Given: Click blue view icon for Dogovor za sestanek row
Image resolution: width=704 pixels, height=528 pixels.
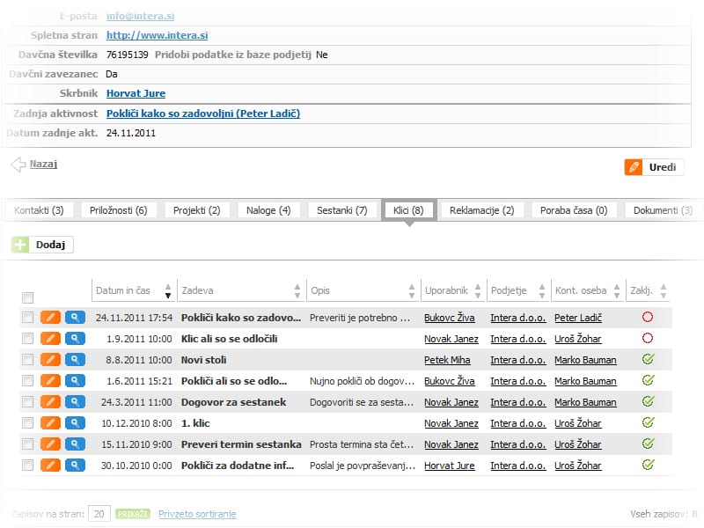Looking at the screenshot, I should 75,401.
